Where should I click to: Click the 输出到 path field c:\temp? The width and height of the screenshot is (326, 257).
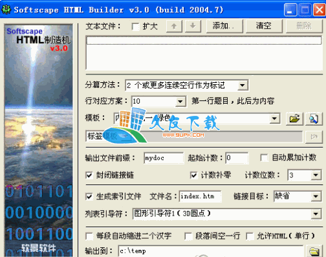[x=211, y=251]
